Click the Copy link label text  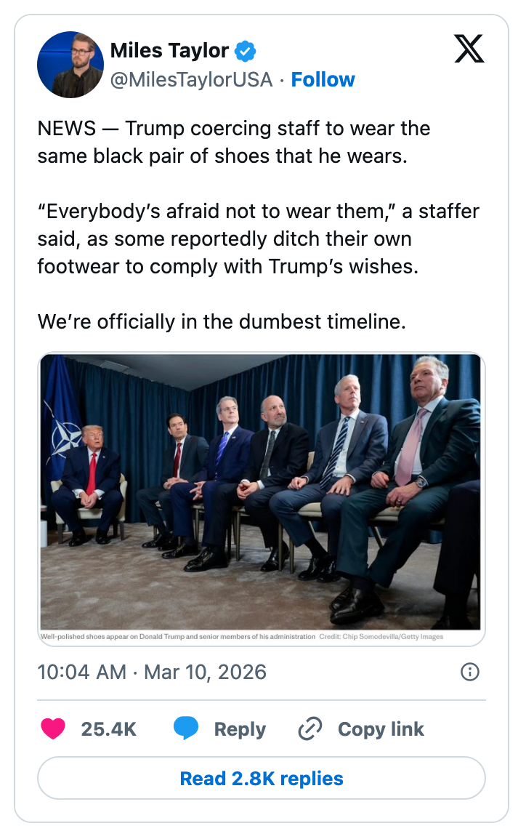coord(381,728)
